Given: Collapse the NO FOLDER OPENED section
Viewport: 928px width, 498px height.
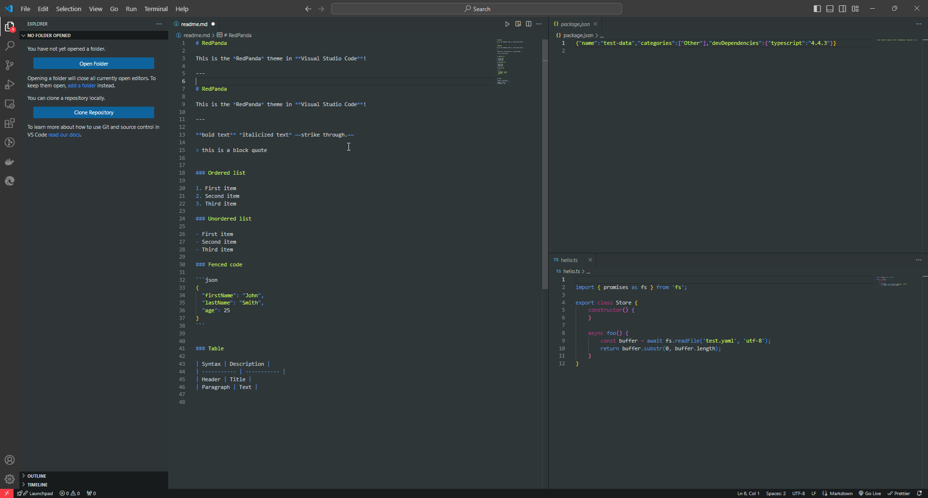Looking at the screenshot, I should coord(94,35).
